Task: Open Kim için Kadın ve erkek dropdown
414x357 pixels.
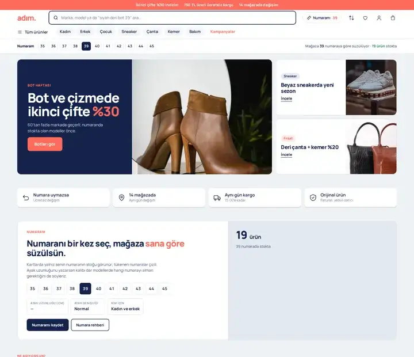Action: (125, 306)
